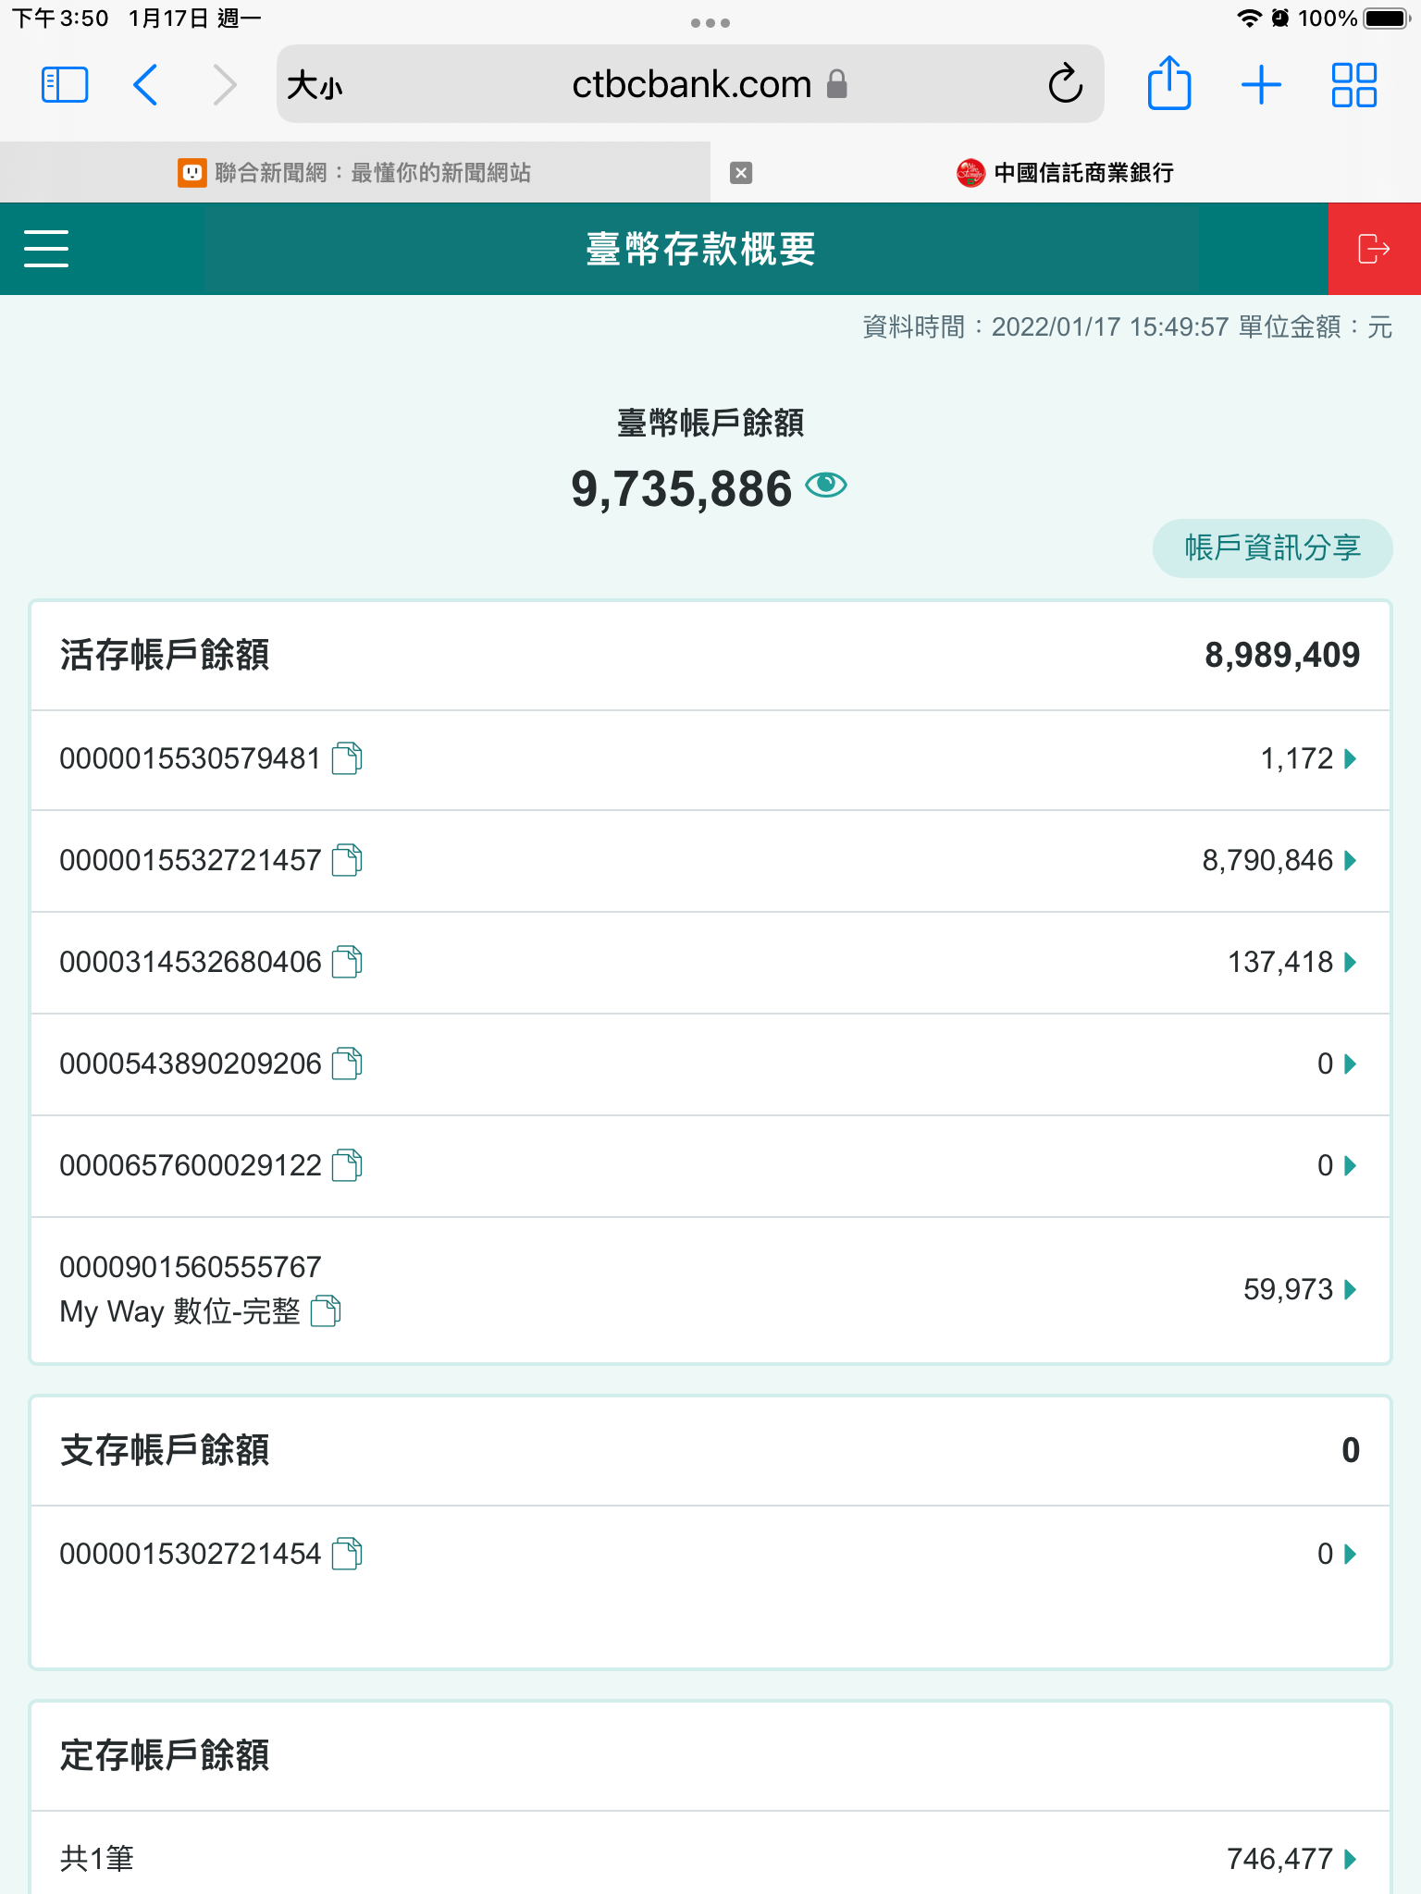Screen dimensions: 1421x1894
Task: Copy checking account number 0000015302721454
Action: tap(347, 1554)
